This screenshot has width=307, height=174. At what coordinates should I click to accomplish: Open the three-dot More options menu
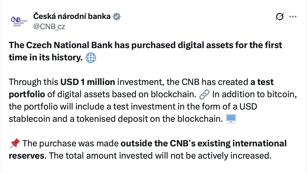tap(292, 17)
